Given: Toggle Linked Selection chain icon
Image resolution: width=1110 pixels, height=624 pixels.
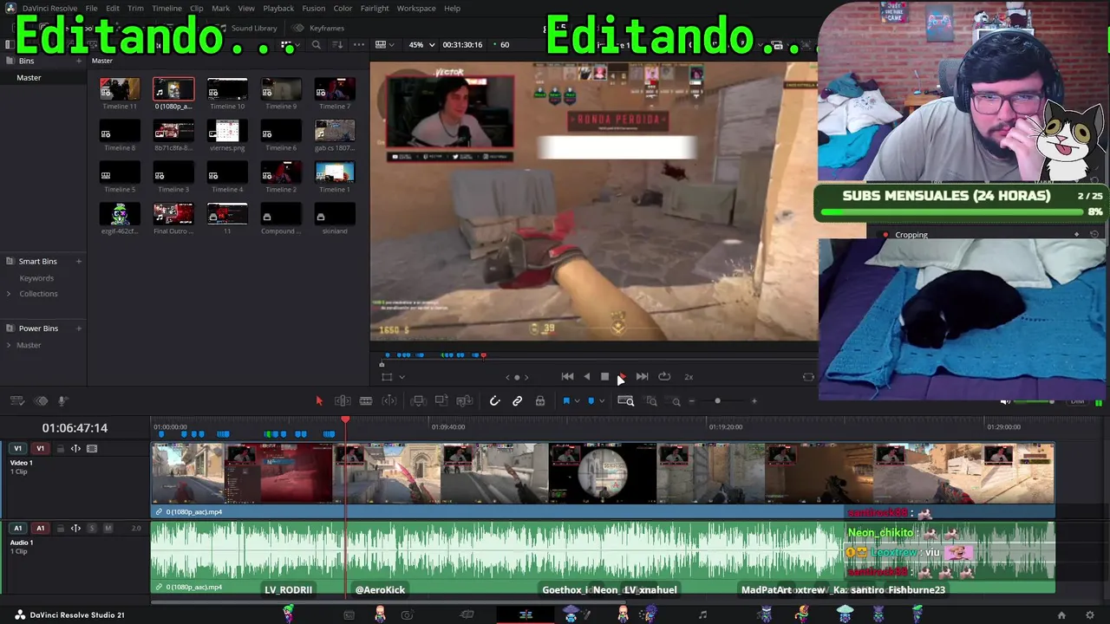Looking at the screenshot, I should (517, 400).
